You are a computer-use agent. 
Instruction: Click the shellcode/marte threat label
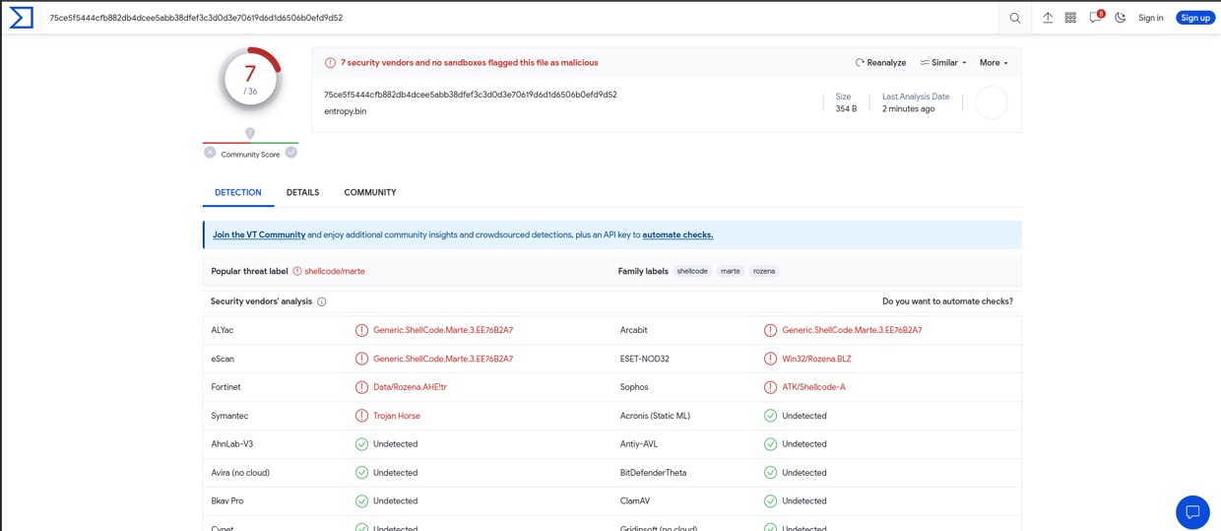click(x=335, y=271)
